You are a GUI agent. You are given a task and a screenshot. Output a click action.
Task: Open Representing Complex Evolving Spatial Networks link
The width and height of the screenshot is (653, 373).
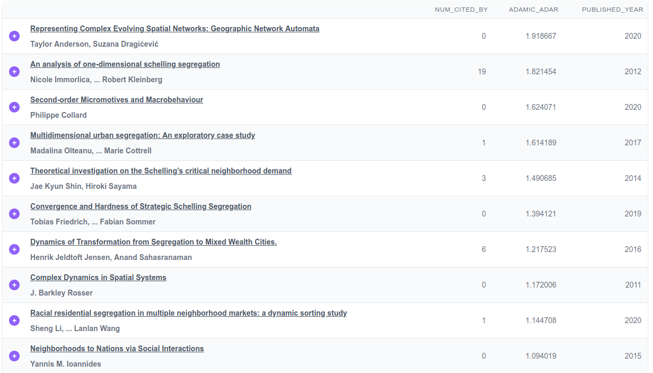click(175, 29)
